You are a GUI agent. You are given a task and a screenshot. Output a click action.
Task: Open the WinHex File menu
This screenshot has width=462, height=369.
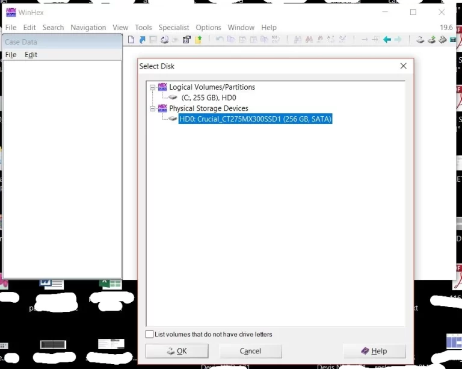(11, 28)
